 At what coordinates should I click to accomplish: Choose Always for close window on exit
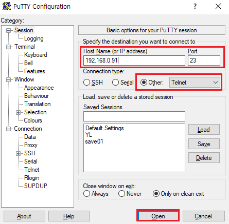click(x=86, y=194)
